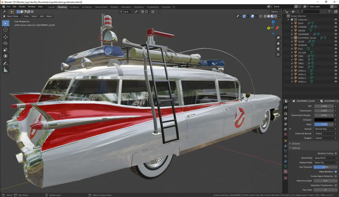Open the Output properties tab
The height and width of the screenshot is (197, 339).
point(286,119)
